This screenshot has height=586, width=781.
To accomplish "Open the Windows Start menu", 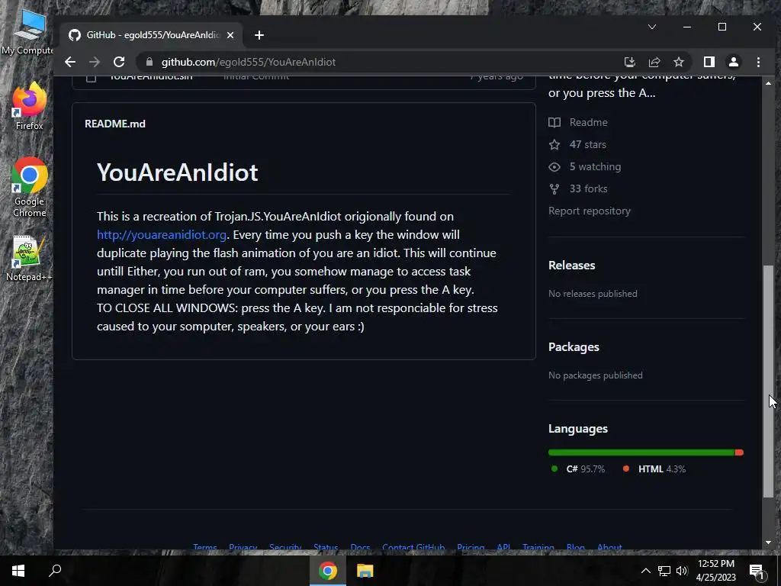I will click(x=18, y=571).
